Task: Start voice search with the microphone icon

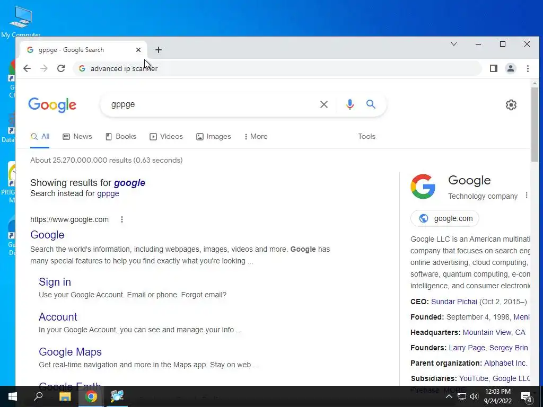Action: (350, 104)
